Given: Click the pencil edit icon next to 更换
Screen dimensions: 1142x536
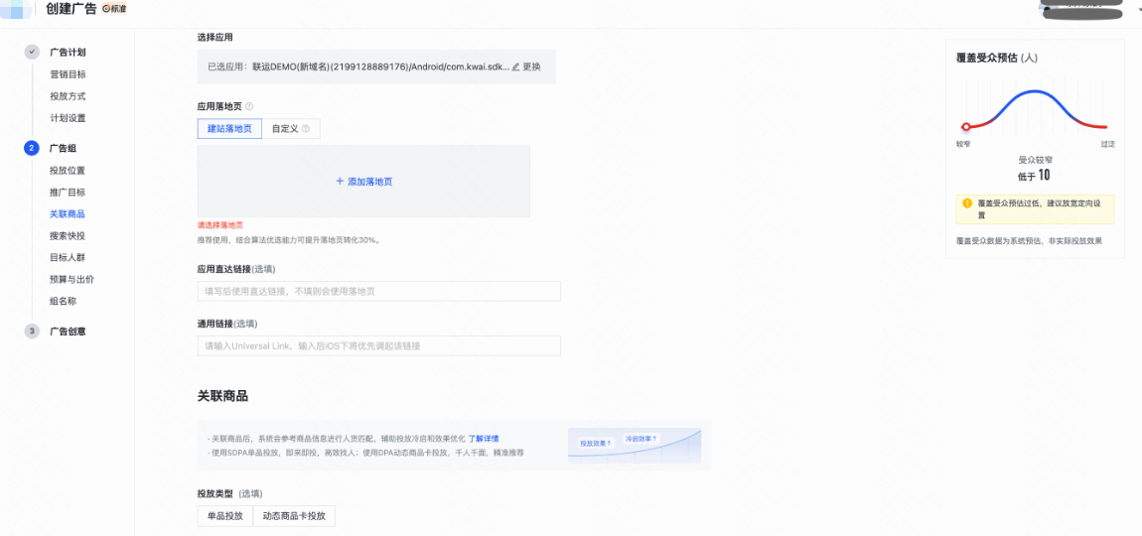Looking at the screenshot, I should point(515,67).
